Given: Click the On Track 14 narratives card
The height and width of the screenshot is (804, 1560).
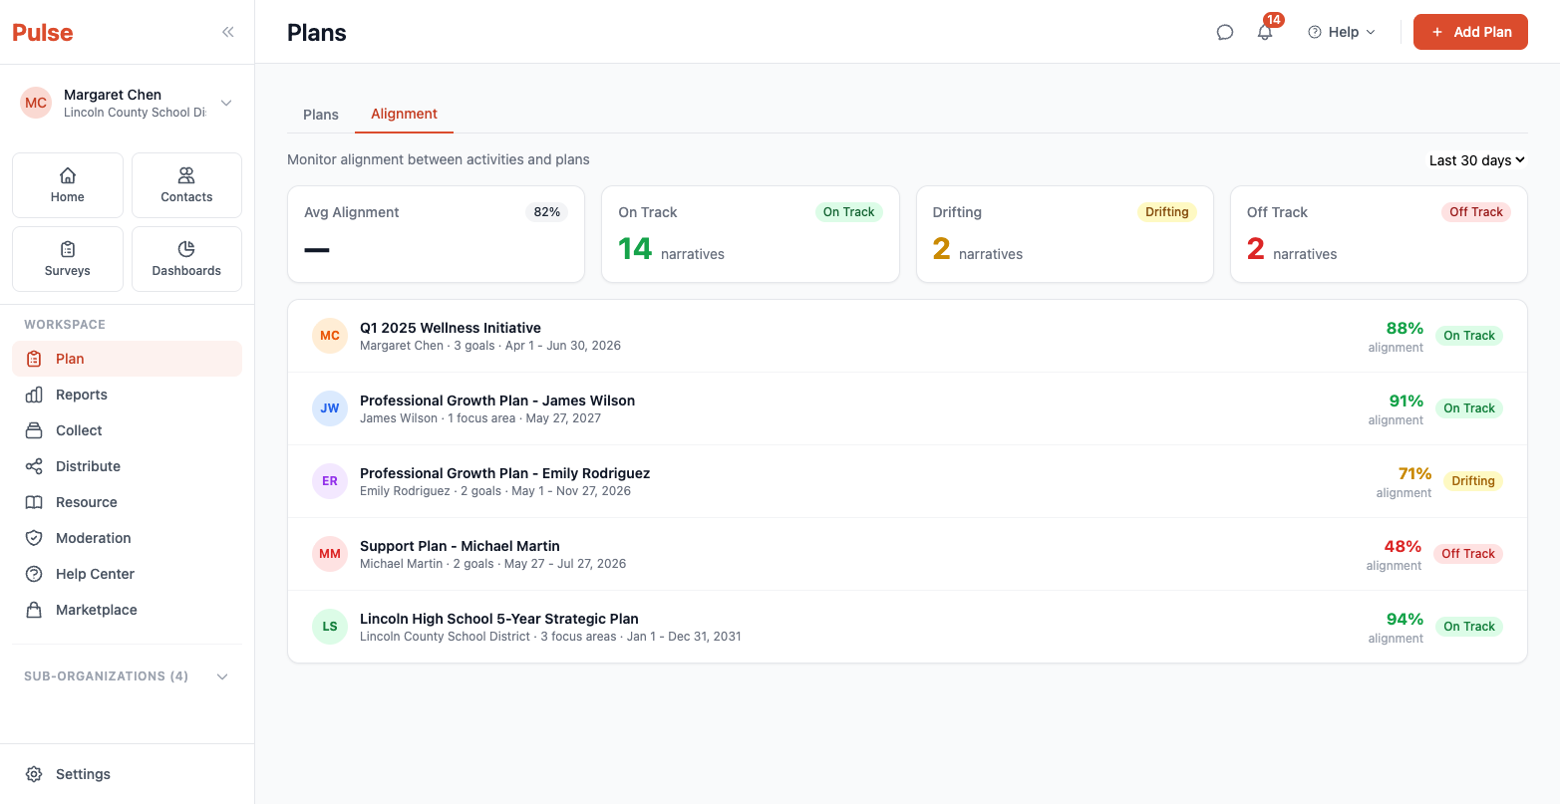Looking at the screenshot, I should pos(750,234).
